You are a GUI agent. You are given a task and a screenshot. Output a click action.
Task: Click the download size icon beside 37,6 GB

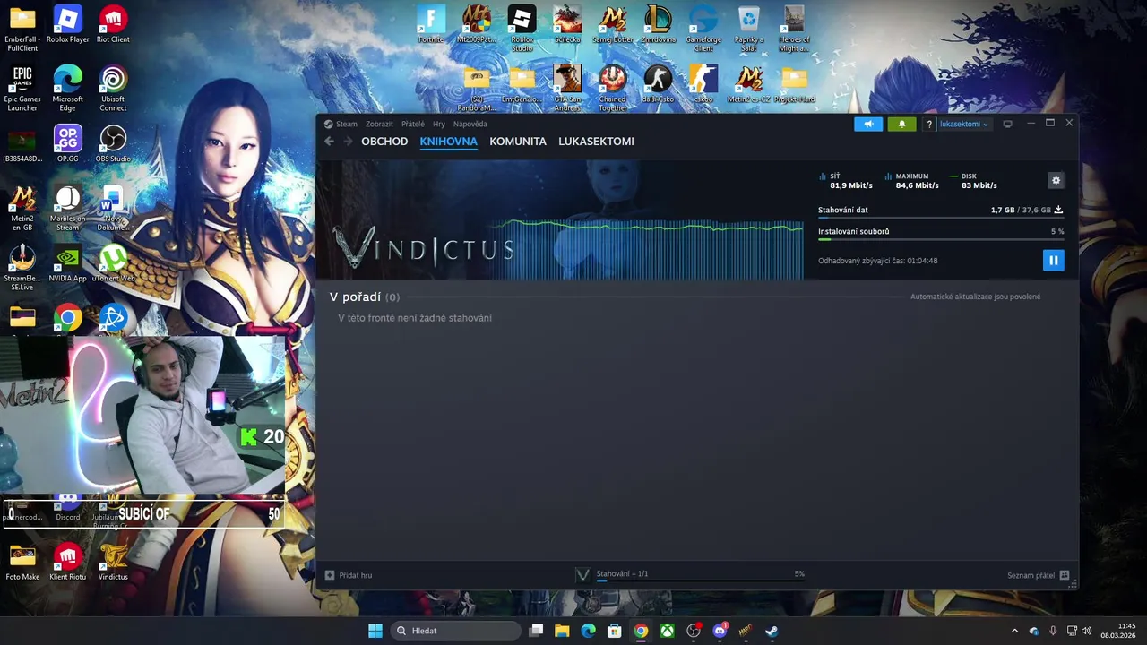click(x=1058, y=210)
